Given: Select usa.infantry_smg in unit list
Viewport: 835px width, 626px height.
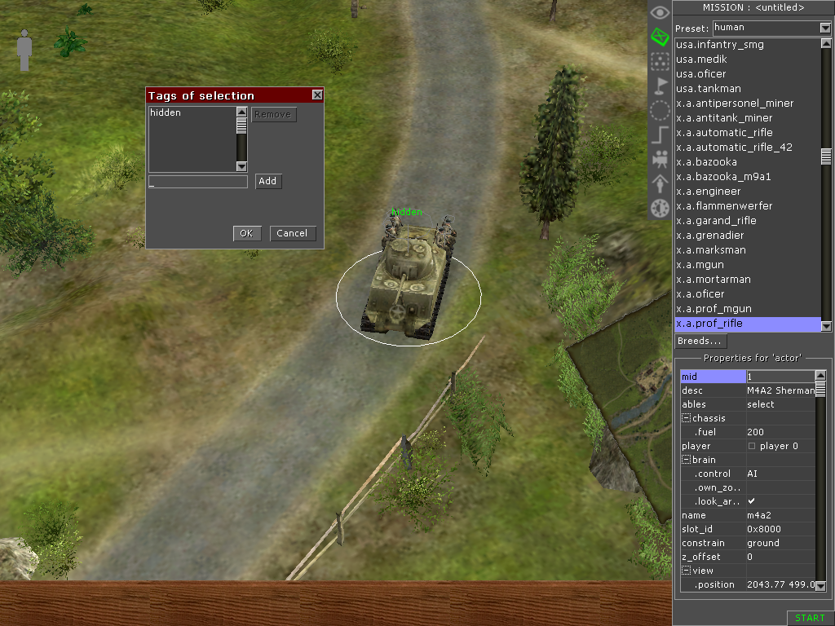Looking at the screenshot, I should [748, 45].
